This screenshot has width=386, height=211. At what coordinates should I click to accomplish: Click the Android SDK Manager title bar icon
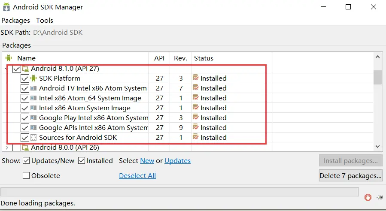point(6,7)
